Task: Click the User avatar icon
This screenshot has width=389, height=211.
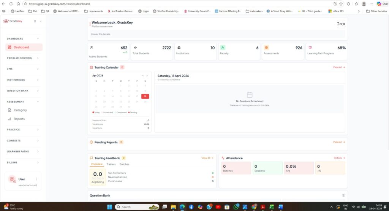Action: coord(12,179)
